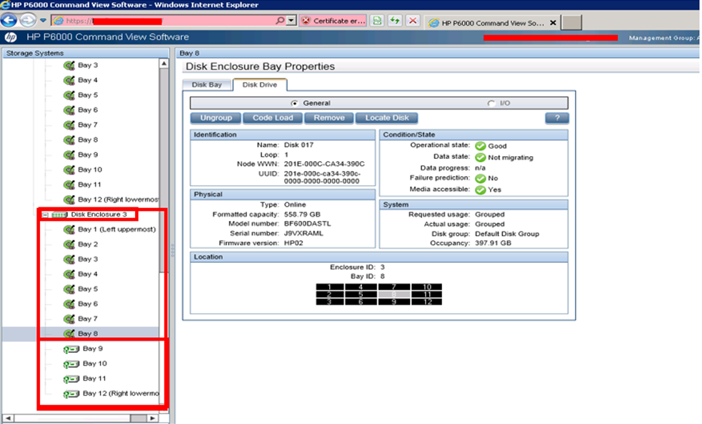Open the address bar search dropdown arrow
This screenshot has height=424, width=702.
291,21
